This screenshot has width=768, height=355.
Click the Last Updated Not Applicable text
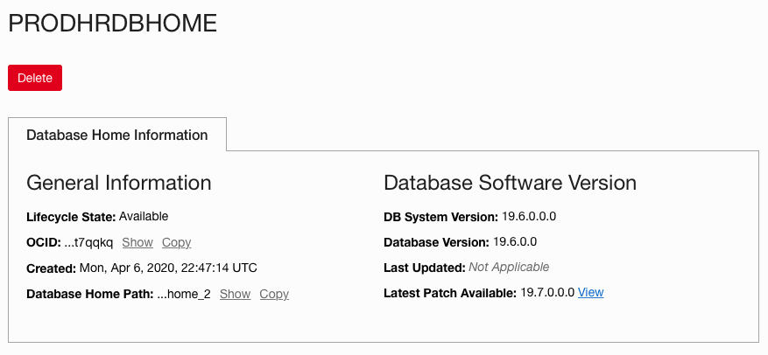(509, 267)
